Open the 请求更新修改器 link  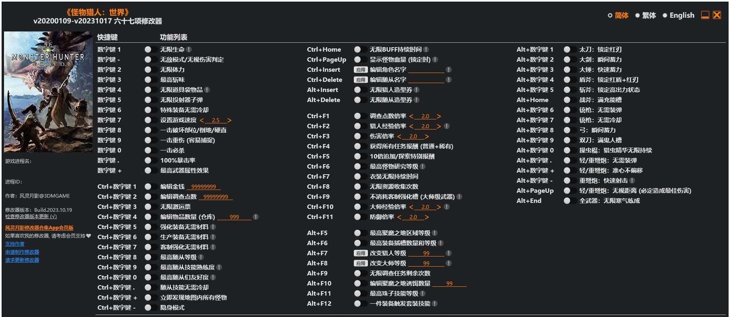click(22, 260)
